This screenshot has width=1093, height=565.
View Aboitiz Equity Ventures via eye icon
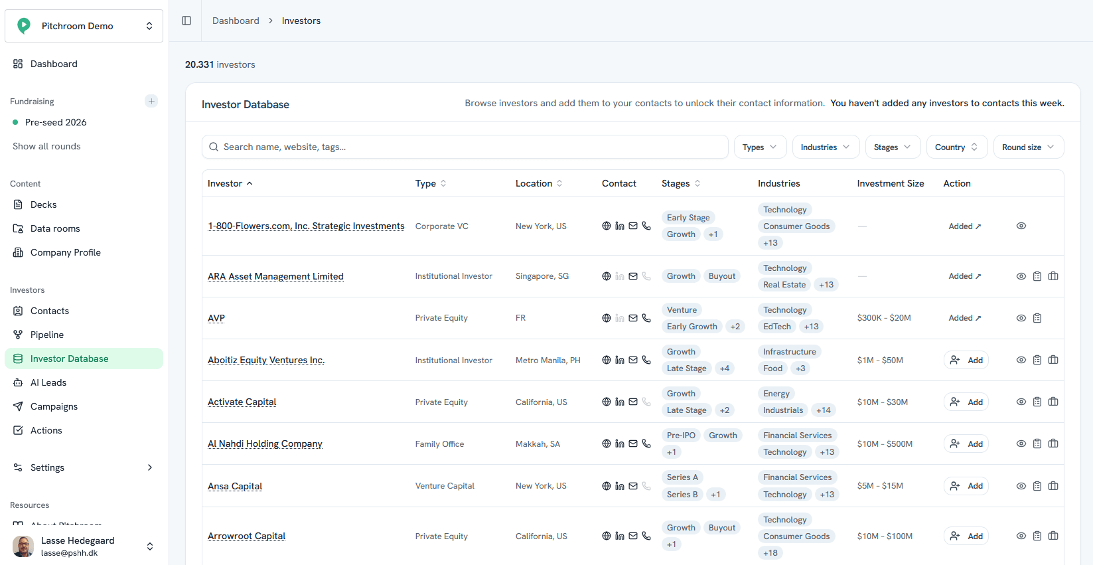[x=1021, y=360]
